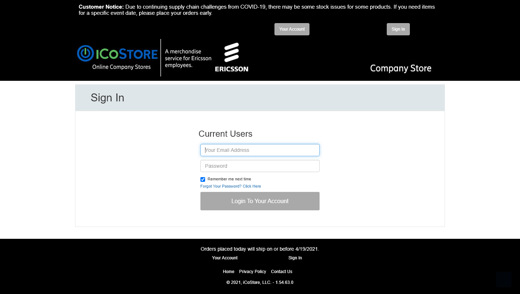Screen dimensions: 520x294
Task: Toggle the Remember me next time checkbox
Action: (203, 179)
